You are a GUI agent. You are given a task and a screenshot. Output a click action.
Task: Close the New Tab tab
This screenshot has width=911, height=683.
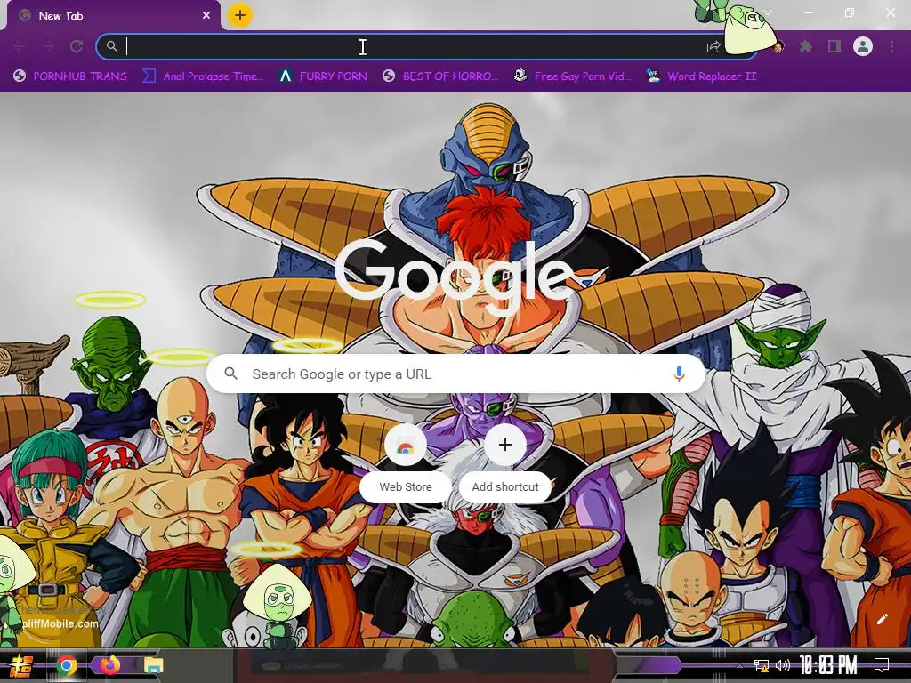(206, 16)
